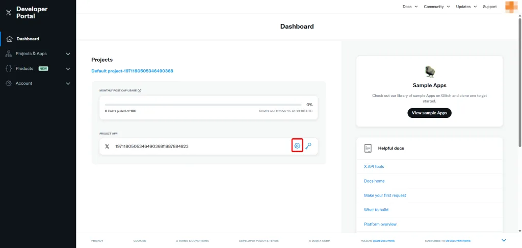Click the Projects & Apps hierarchy icon
522x248 pixels.
9,54
